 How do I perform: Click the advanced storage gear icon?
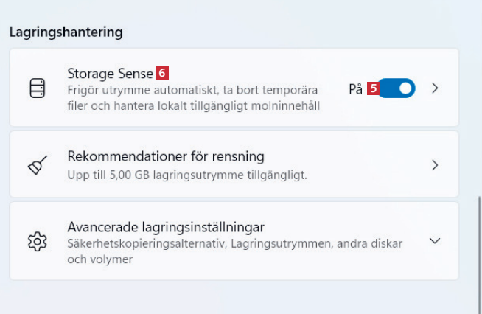36,241
